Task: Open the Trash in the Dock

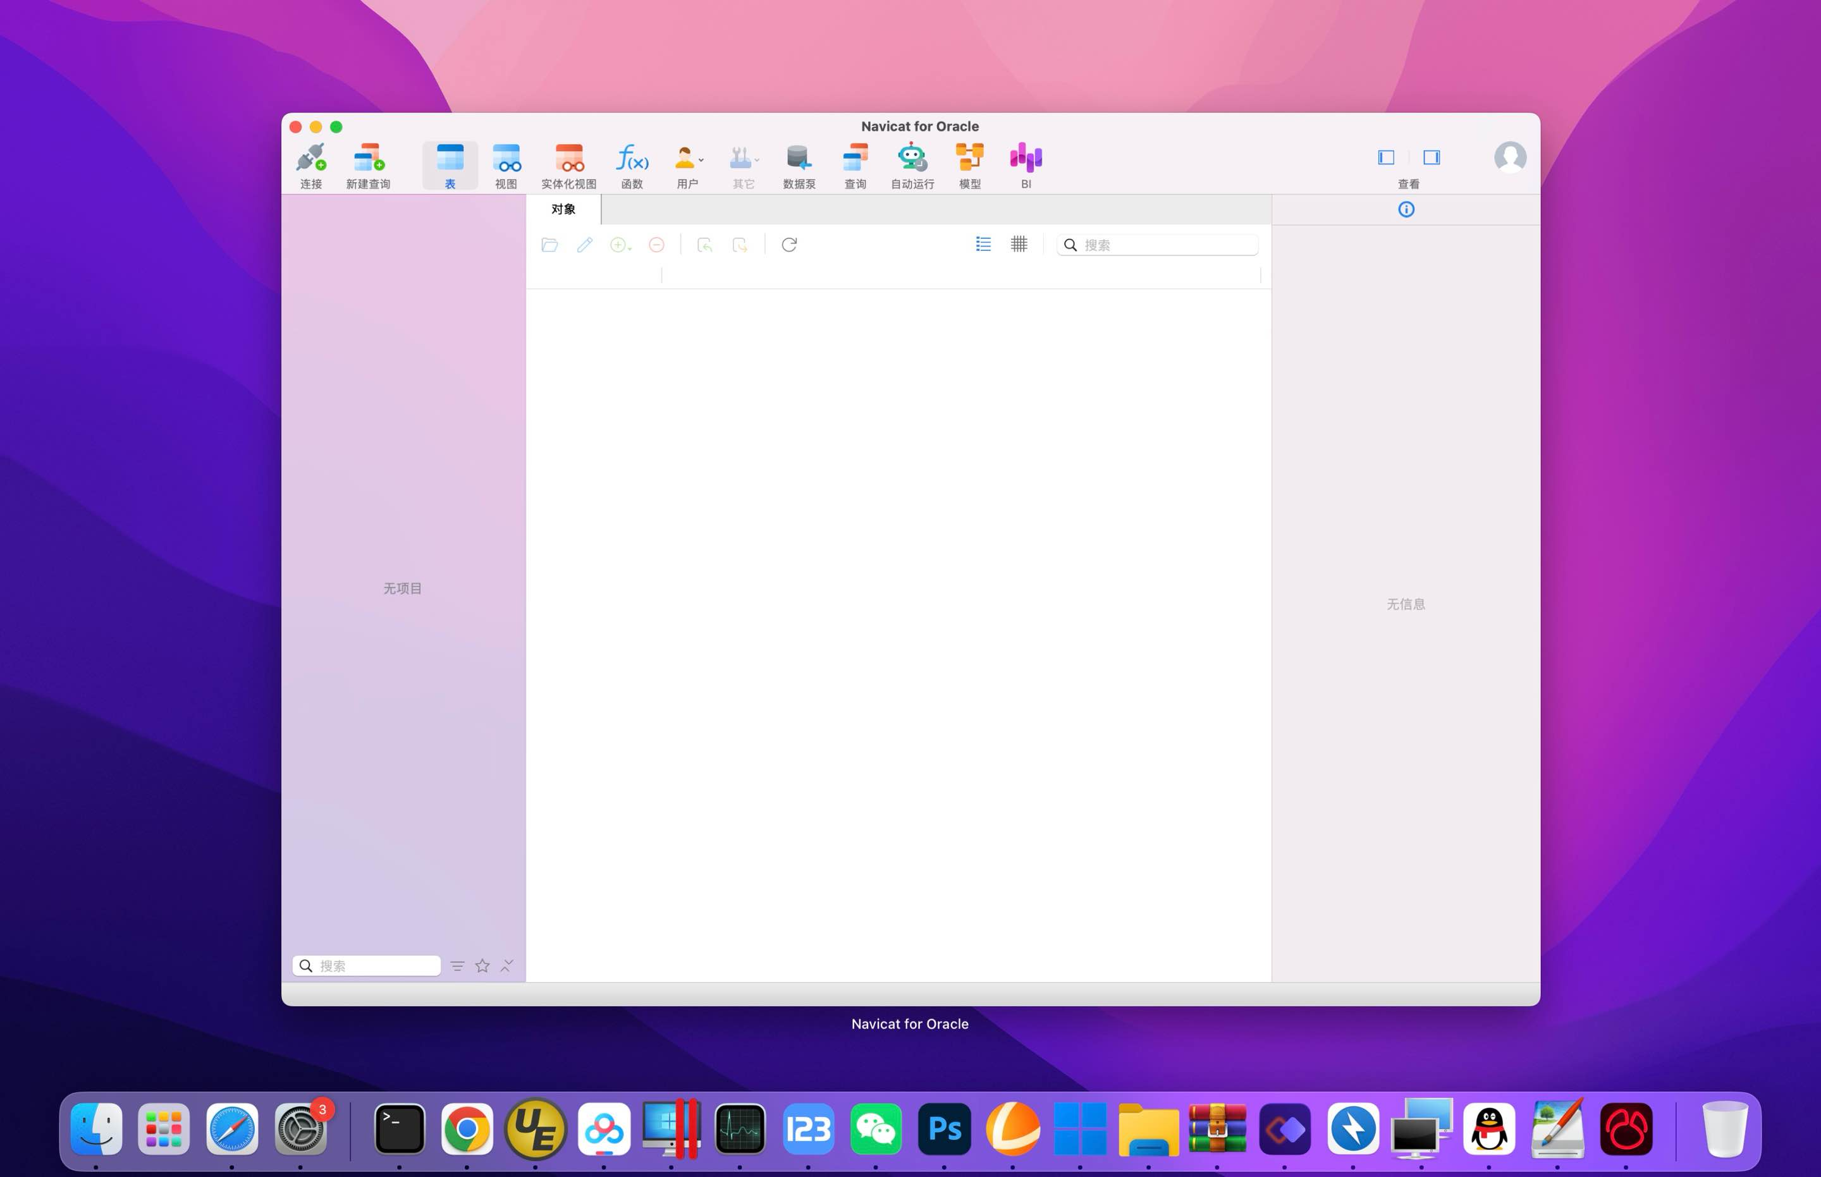Action: 1725,1128
